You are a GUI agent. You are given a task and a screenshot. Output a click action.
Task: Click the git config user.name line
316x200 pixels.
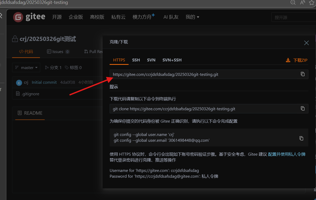(144, 135)
